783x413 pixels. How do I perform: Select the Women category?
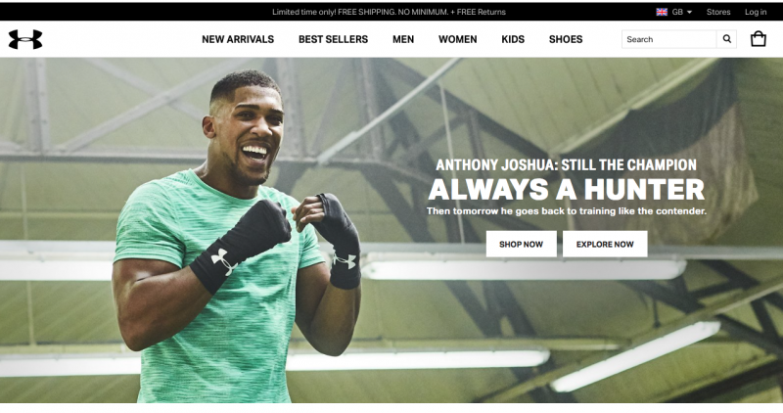pos(457,39)
